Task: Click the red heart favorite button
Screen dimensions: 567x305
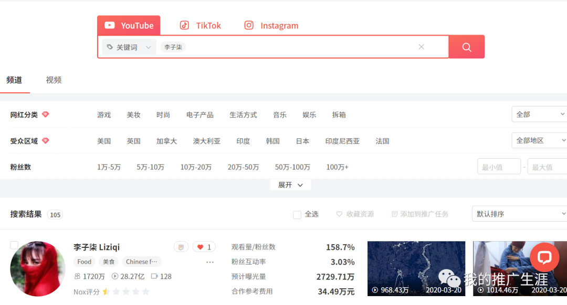Action: tap(204, 247)
